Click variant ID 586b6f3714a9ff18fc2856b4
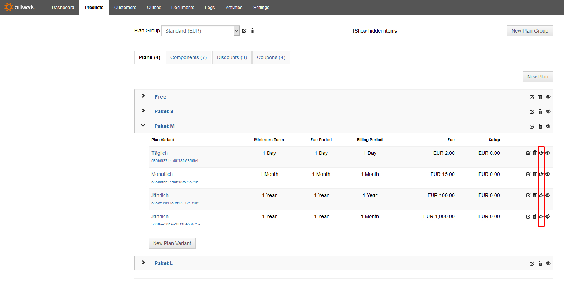Viewport: 564px width, 288px height. [x=175, y=161]
